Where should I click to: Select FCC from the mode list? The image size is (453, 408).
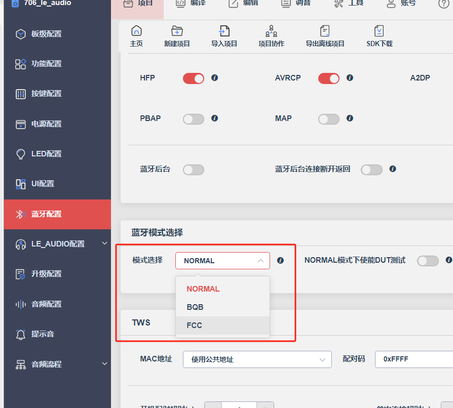pos(222,325)
